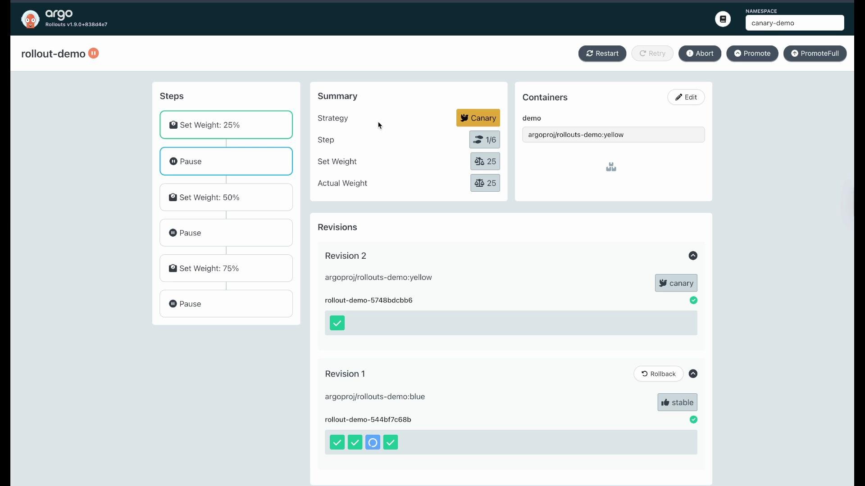Click the demo container name label
This screenshot has height=486, width=865.
[532, 118]
